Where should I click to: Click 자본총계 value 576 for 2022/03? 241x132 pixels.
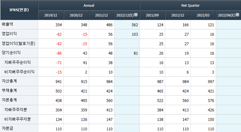[211, 101]
